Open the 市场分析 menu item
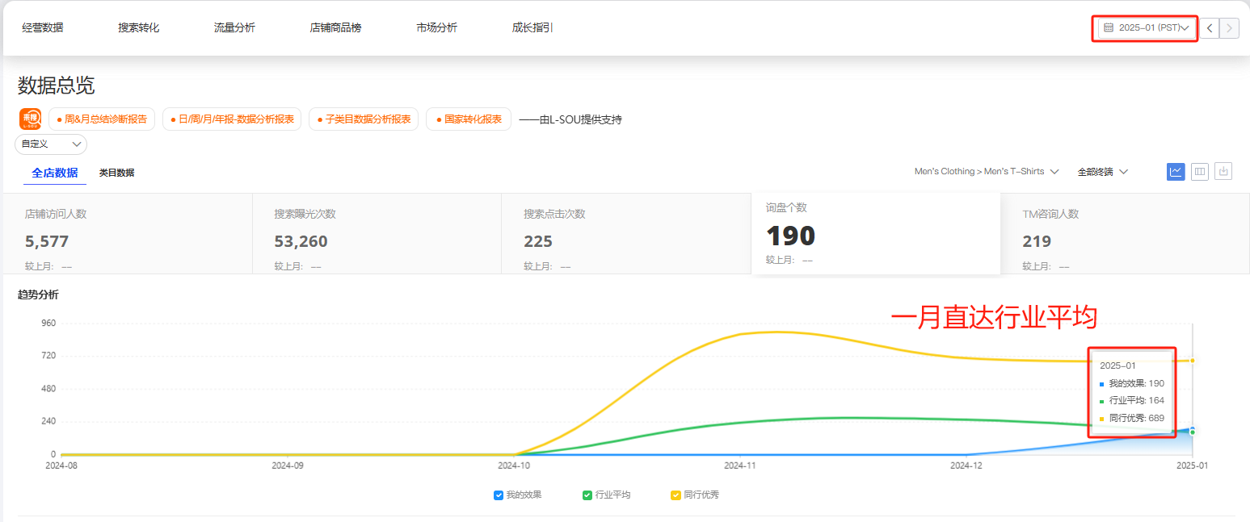The width and height of the screenshot is (1250, 522). pyautogui.click(x=436, y=28)
